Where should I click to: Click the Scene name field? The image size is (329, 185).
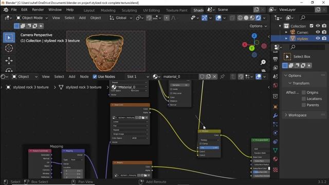coord(234,10)
